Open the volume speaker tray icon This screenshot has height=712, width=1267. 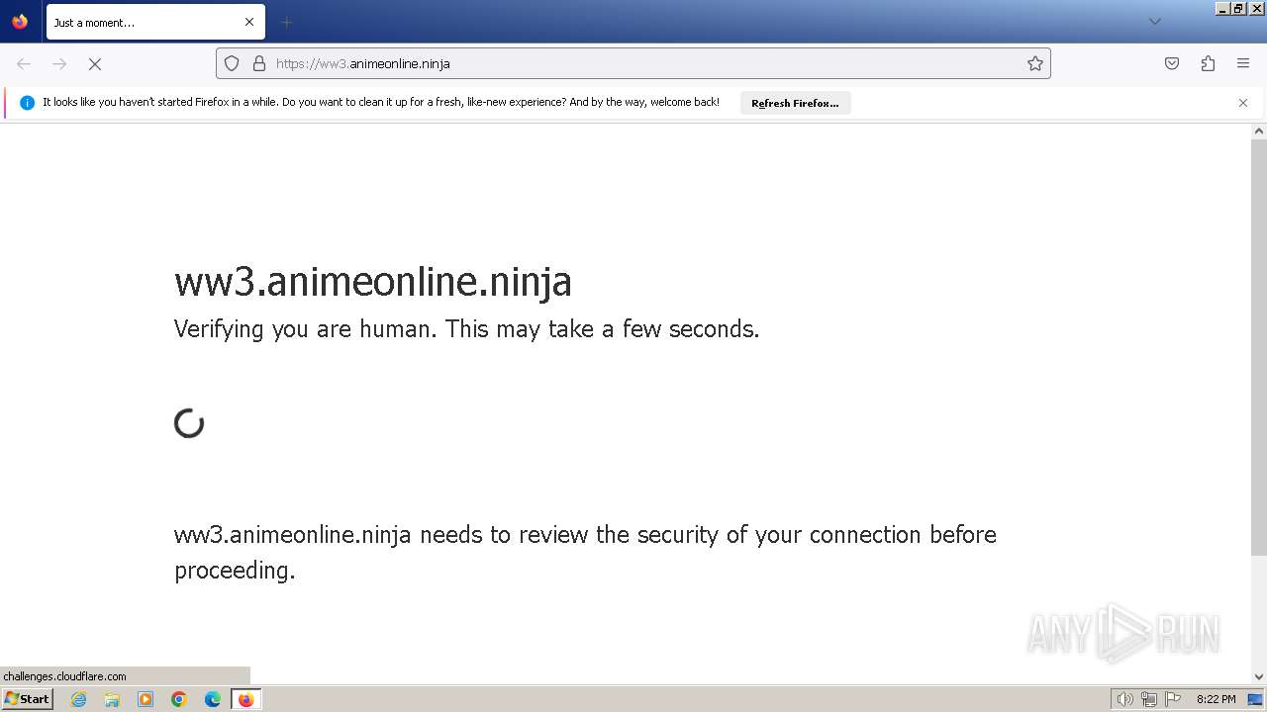[1124, 699]
